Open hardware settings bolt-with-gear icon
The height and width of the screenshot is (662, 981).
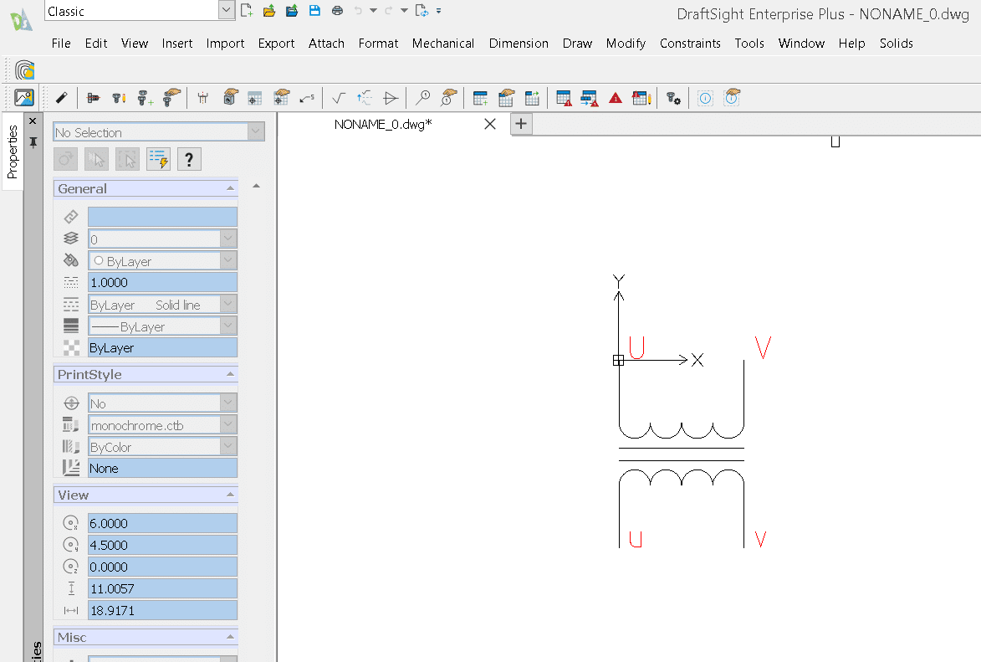click(673, 98)
